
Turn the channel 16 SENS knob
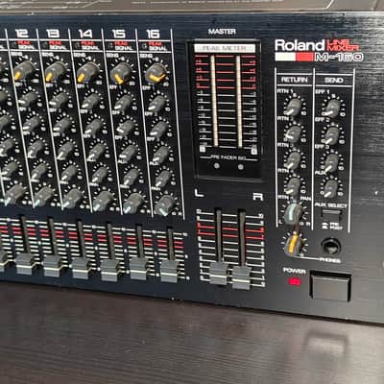click(x=156, y=74)
